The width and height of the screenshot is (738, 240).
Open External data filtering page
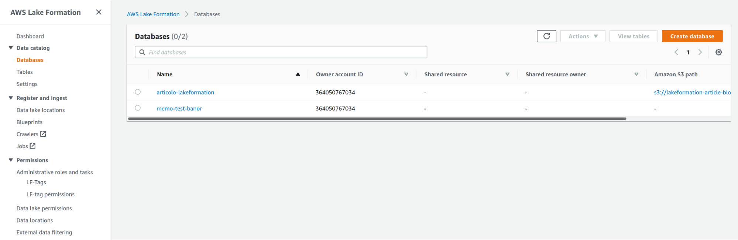coord(44,232)
